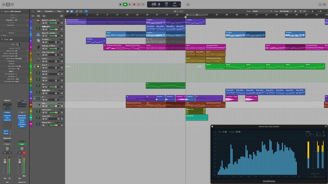328x184 pixels.
Task: Open the Snap Smart dropdown
Action: (x=262, y=11)
